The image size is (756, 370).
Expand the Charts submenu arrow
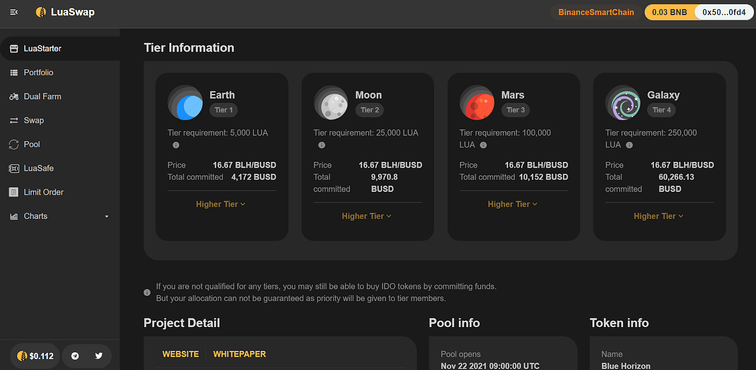coord(107,216)
